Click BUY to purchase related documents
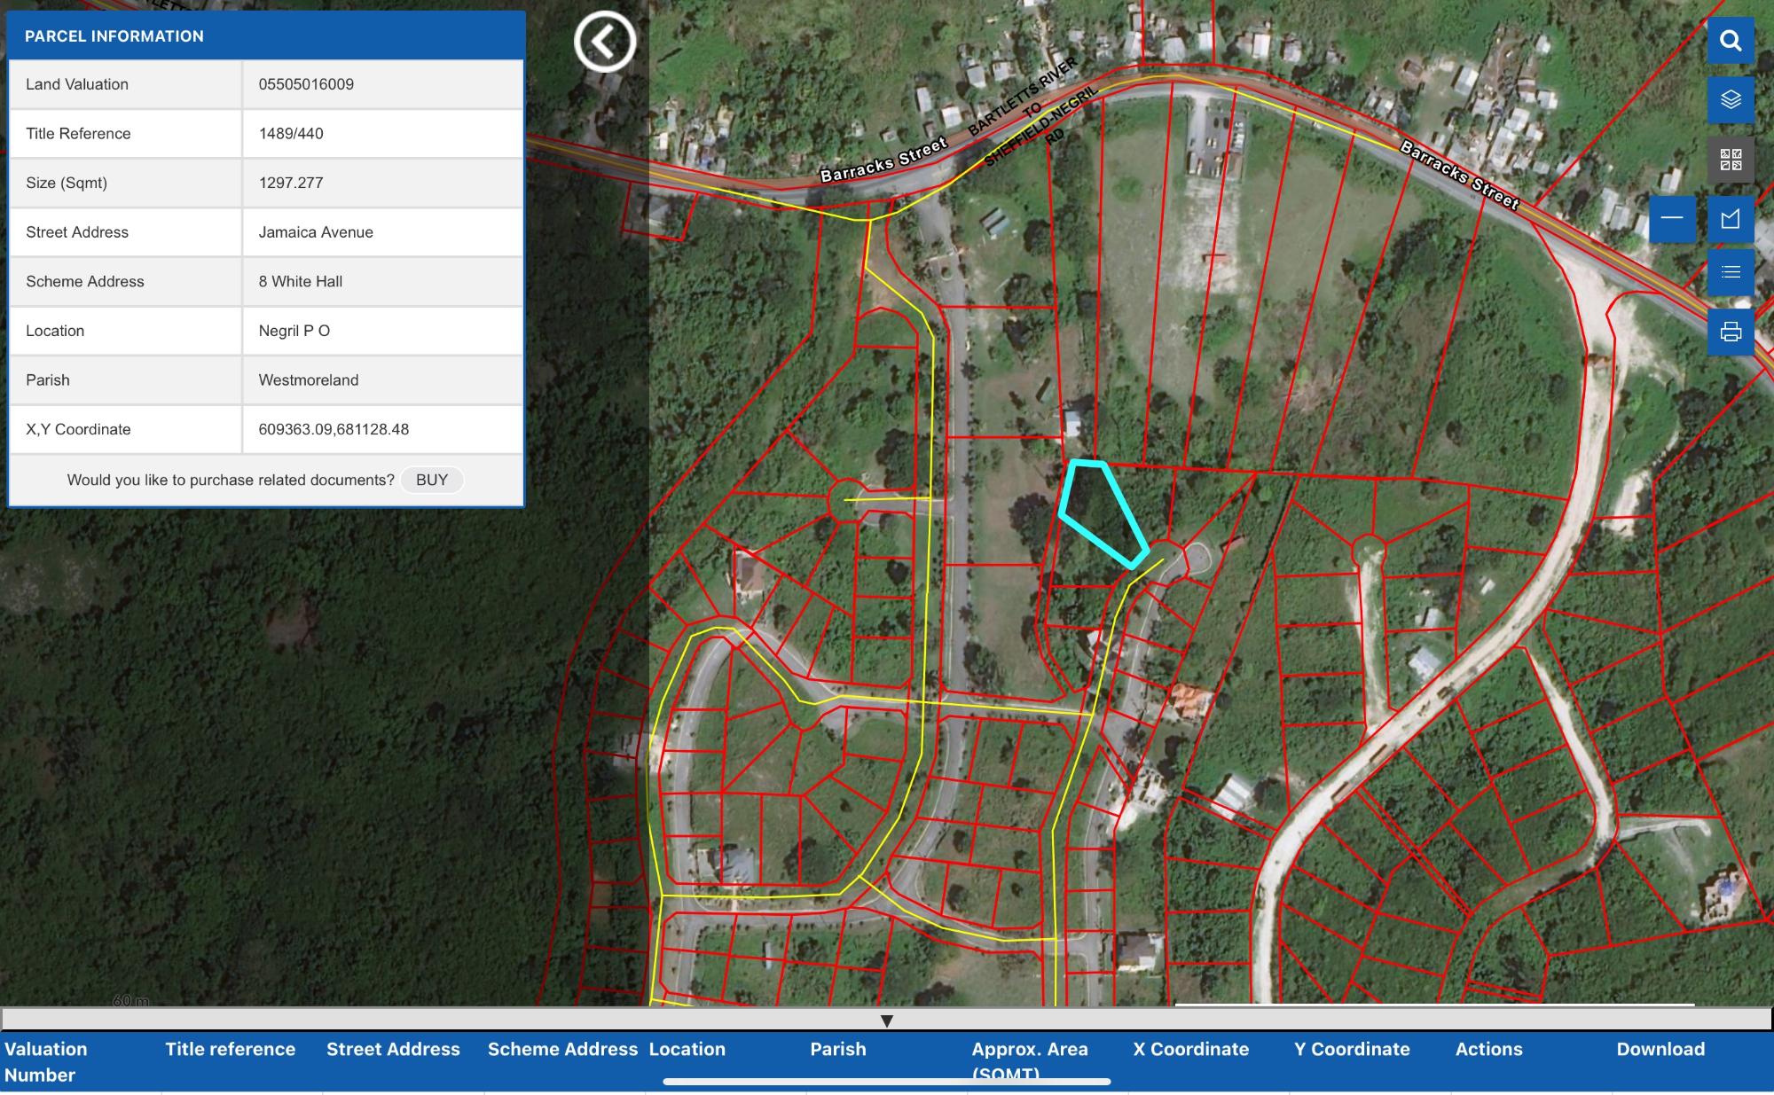This screenshot has width=1774, height=1095. pos(432,480)
